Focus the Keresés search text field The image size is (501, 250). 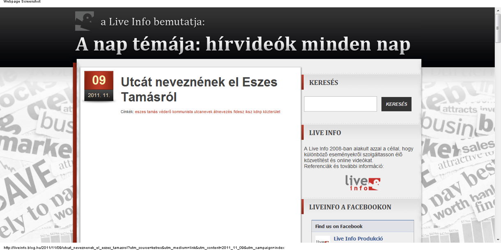coord(340,104)
